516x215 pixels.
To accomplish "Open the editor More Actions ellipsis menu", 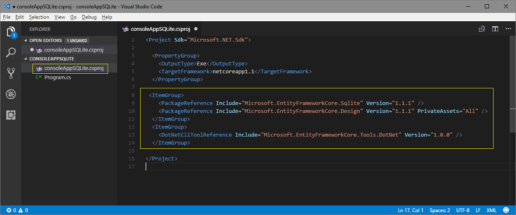I will (508, 29).
